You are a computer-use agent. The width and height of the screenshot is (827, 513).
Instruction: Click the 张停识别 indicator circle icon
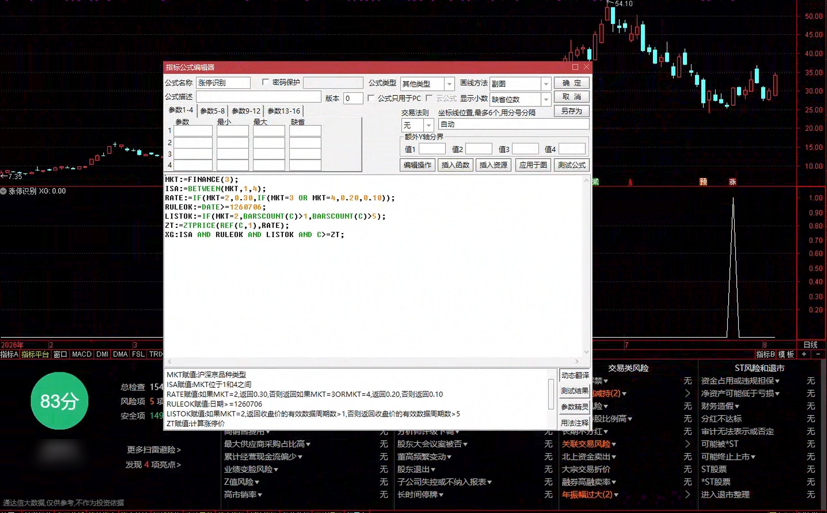pyautogui.click(x=4, y=191)
